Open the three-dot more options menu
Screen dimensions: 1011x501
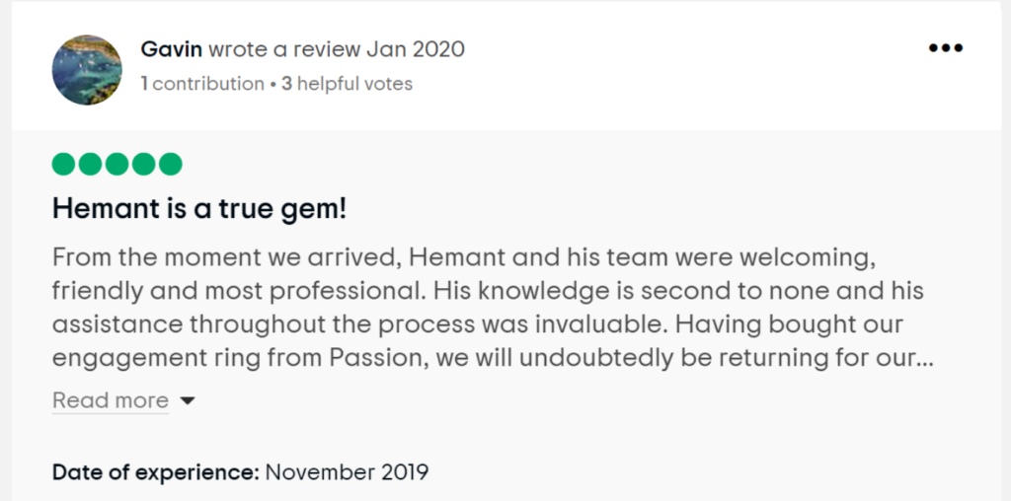click(x=945, y=48)
